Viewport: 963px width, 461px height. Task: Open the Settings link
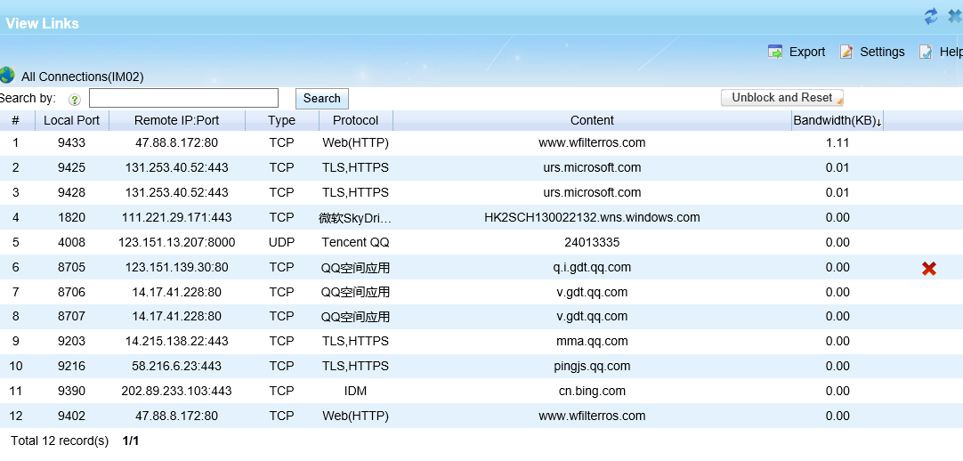pos(882,53)
